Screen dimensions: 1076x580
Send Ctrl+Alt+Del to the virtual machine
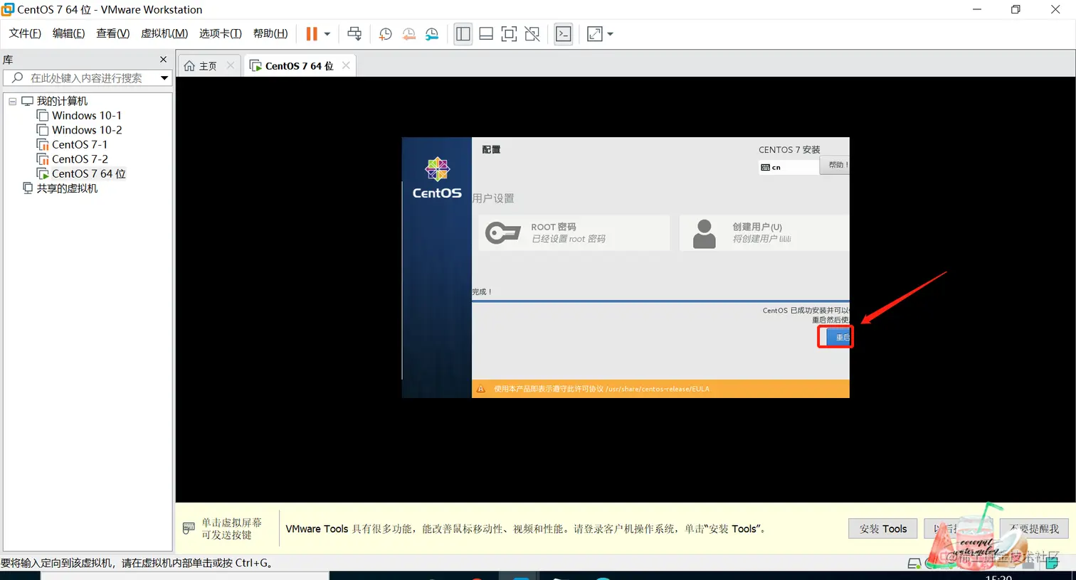[x=354, y=33]
